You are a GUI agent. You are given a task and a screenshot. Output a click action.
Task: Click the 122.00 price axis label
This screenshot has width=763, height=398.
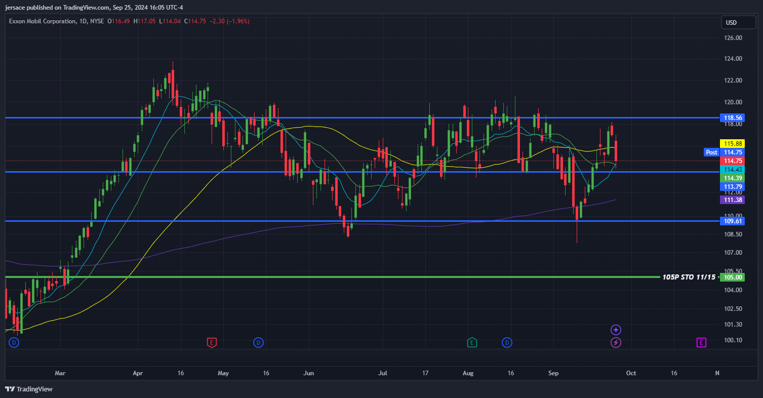tap(732, 81)
